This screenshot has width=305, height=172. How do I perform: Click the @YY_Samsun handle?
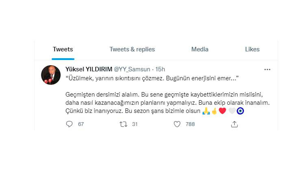(132, 69)
